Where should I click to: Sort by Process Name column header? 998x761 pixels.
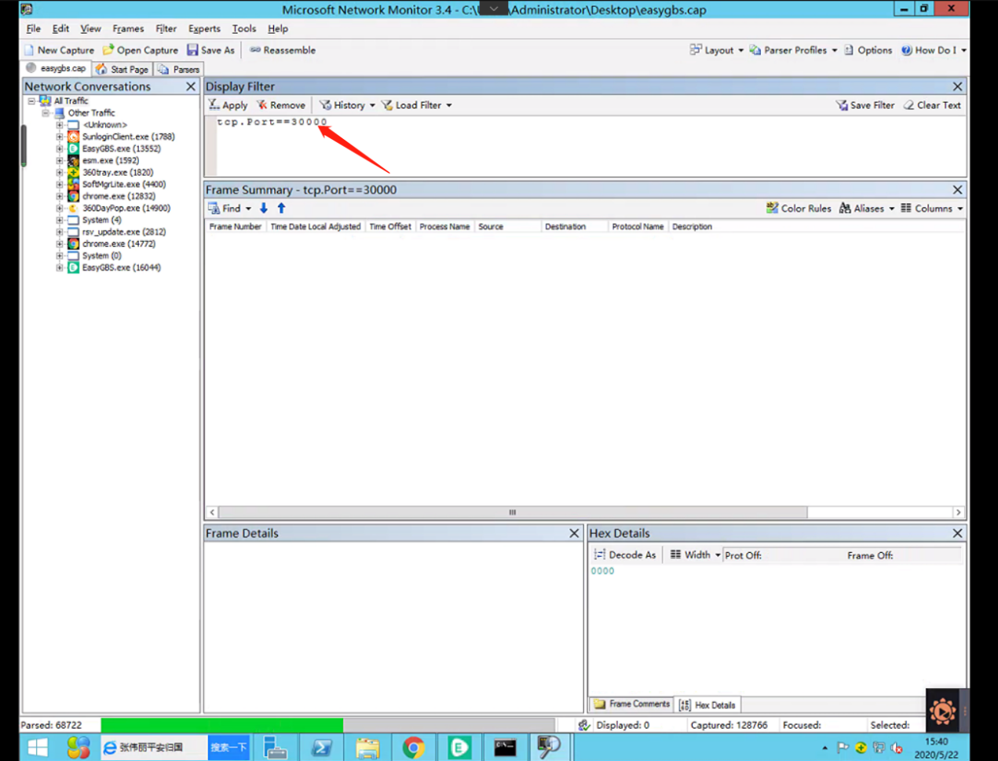(x=444, y=227)
